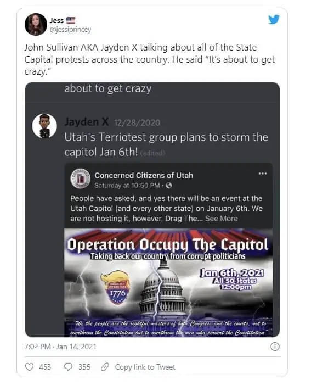Open the three-dot post options menu

click(x=263, y=174)
